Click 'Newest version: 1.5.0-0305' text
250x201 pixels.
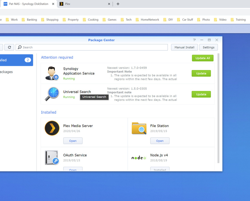(127, 88)
